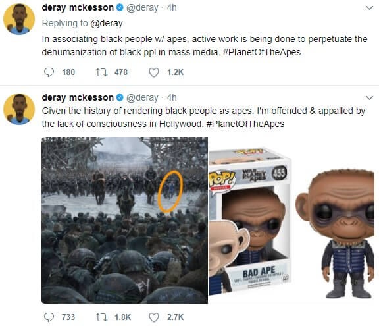Viewport: 379px width, 326px height.
Task: Like the second tweet with 2.7K likes
Action: 154,317
